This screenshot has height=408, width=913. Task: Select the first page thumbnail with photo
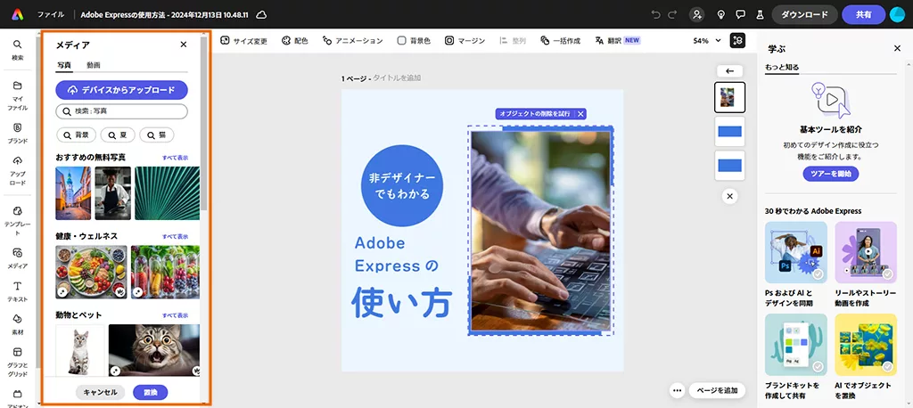pyautogui.click(x=729, y=97)
